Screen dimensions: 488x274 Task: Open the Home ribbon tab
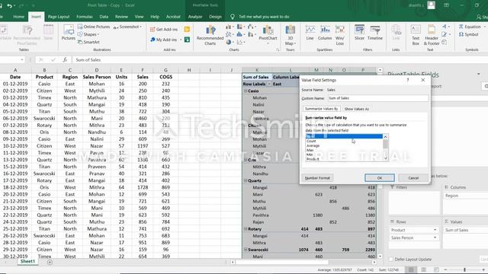pos(18,17)
